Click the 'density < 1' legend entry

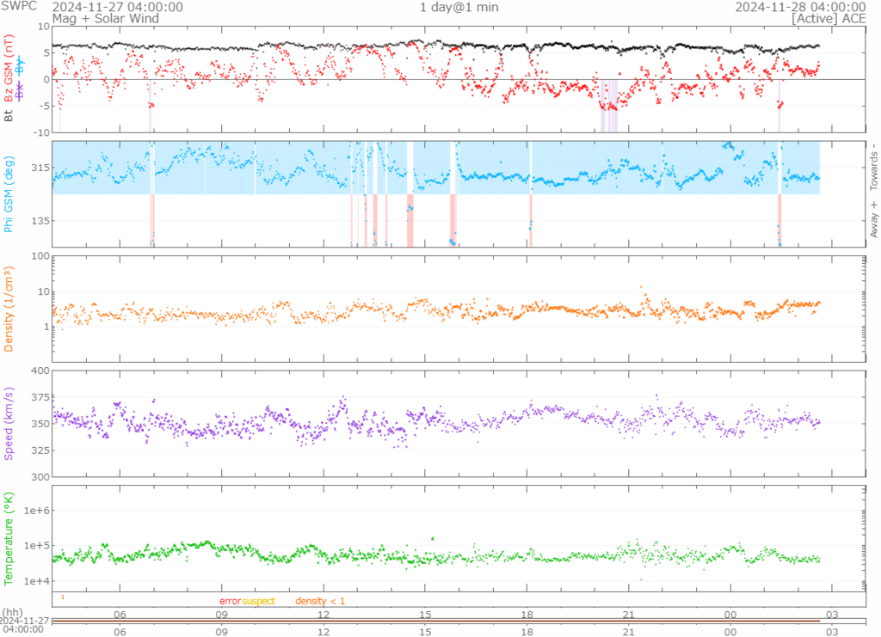coord(320,601)
